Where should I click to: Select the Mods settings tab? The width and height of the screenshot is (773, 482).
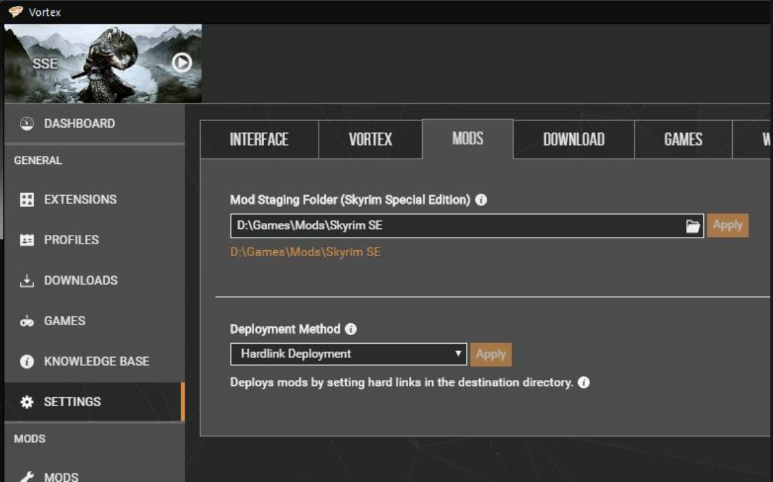pos(468,139)
